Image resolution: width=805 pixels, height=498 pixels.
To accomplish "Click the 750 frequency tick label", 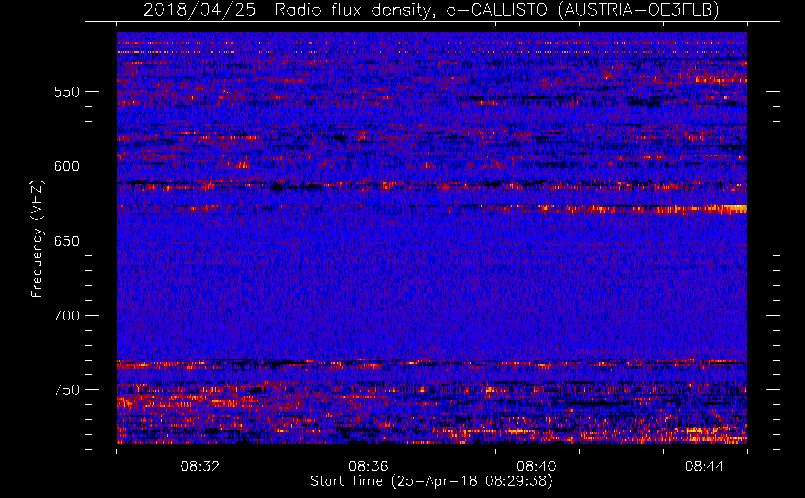I will (67, 390).
